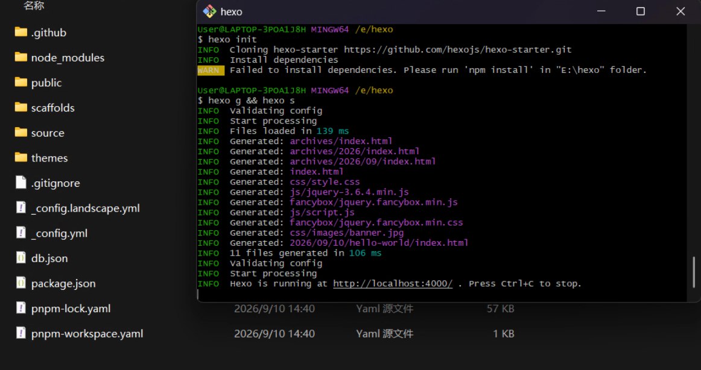Select the public folder name

pyautogui.click(x=46, y=83)
